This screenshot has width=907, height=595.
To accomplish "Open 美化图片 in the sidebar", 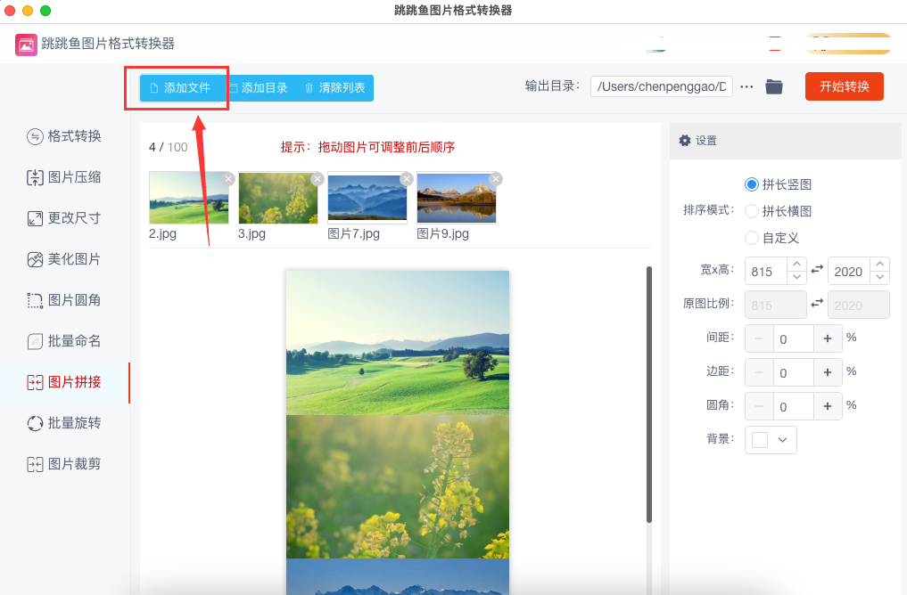I will [64, 259].
